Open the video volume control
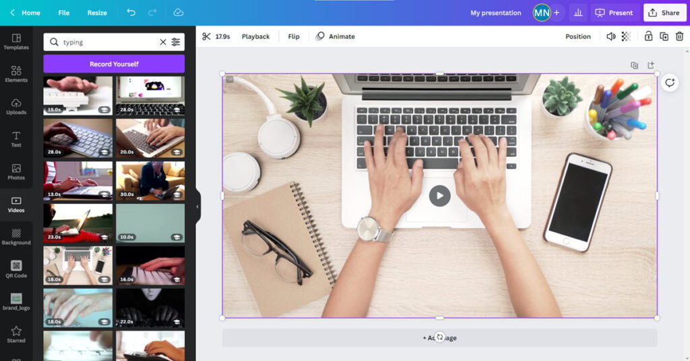 tap(610, 36)
